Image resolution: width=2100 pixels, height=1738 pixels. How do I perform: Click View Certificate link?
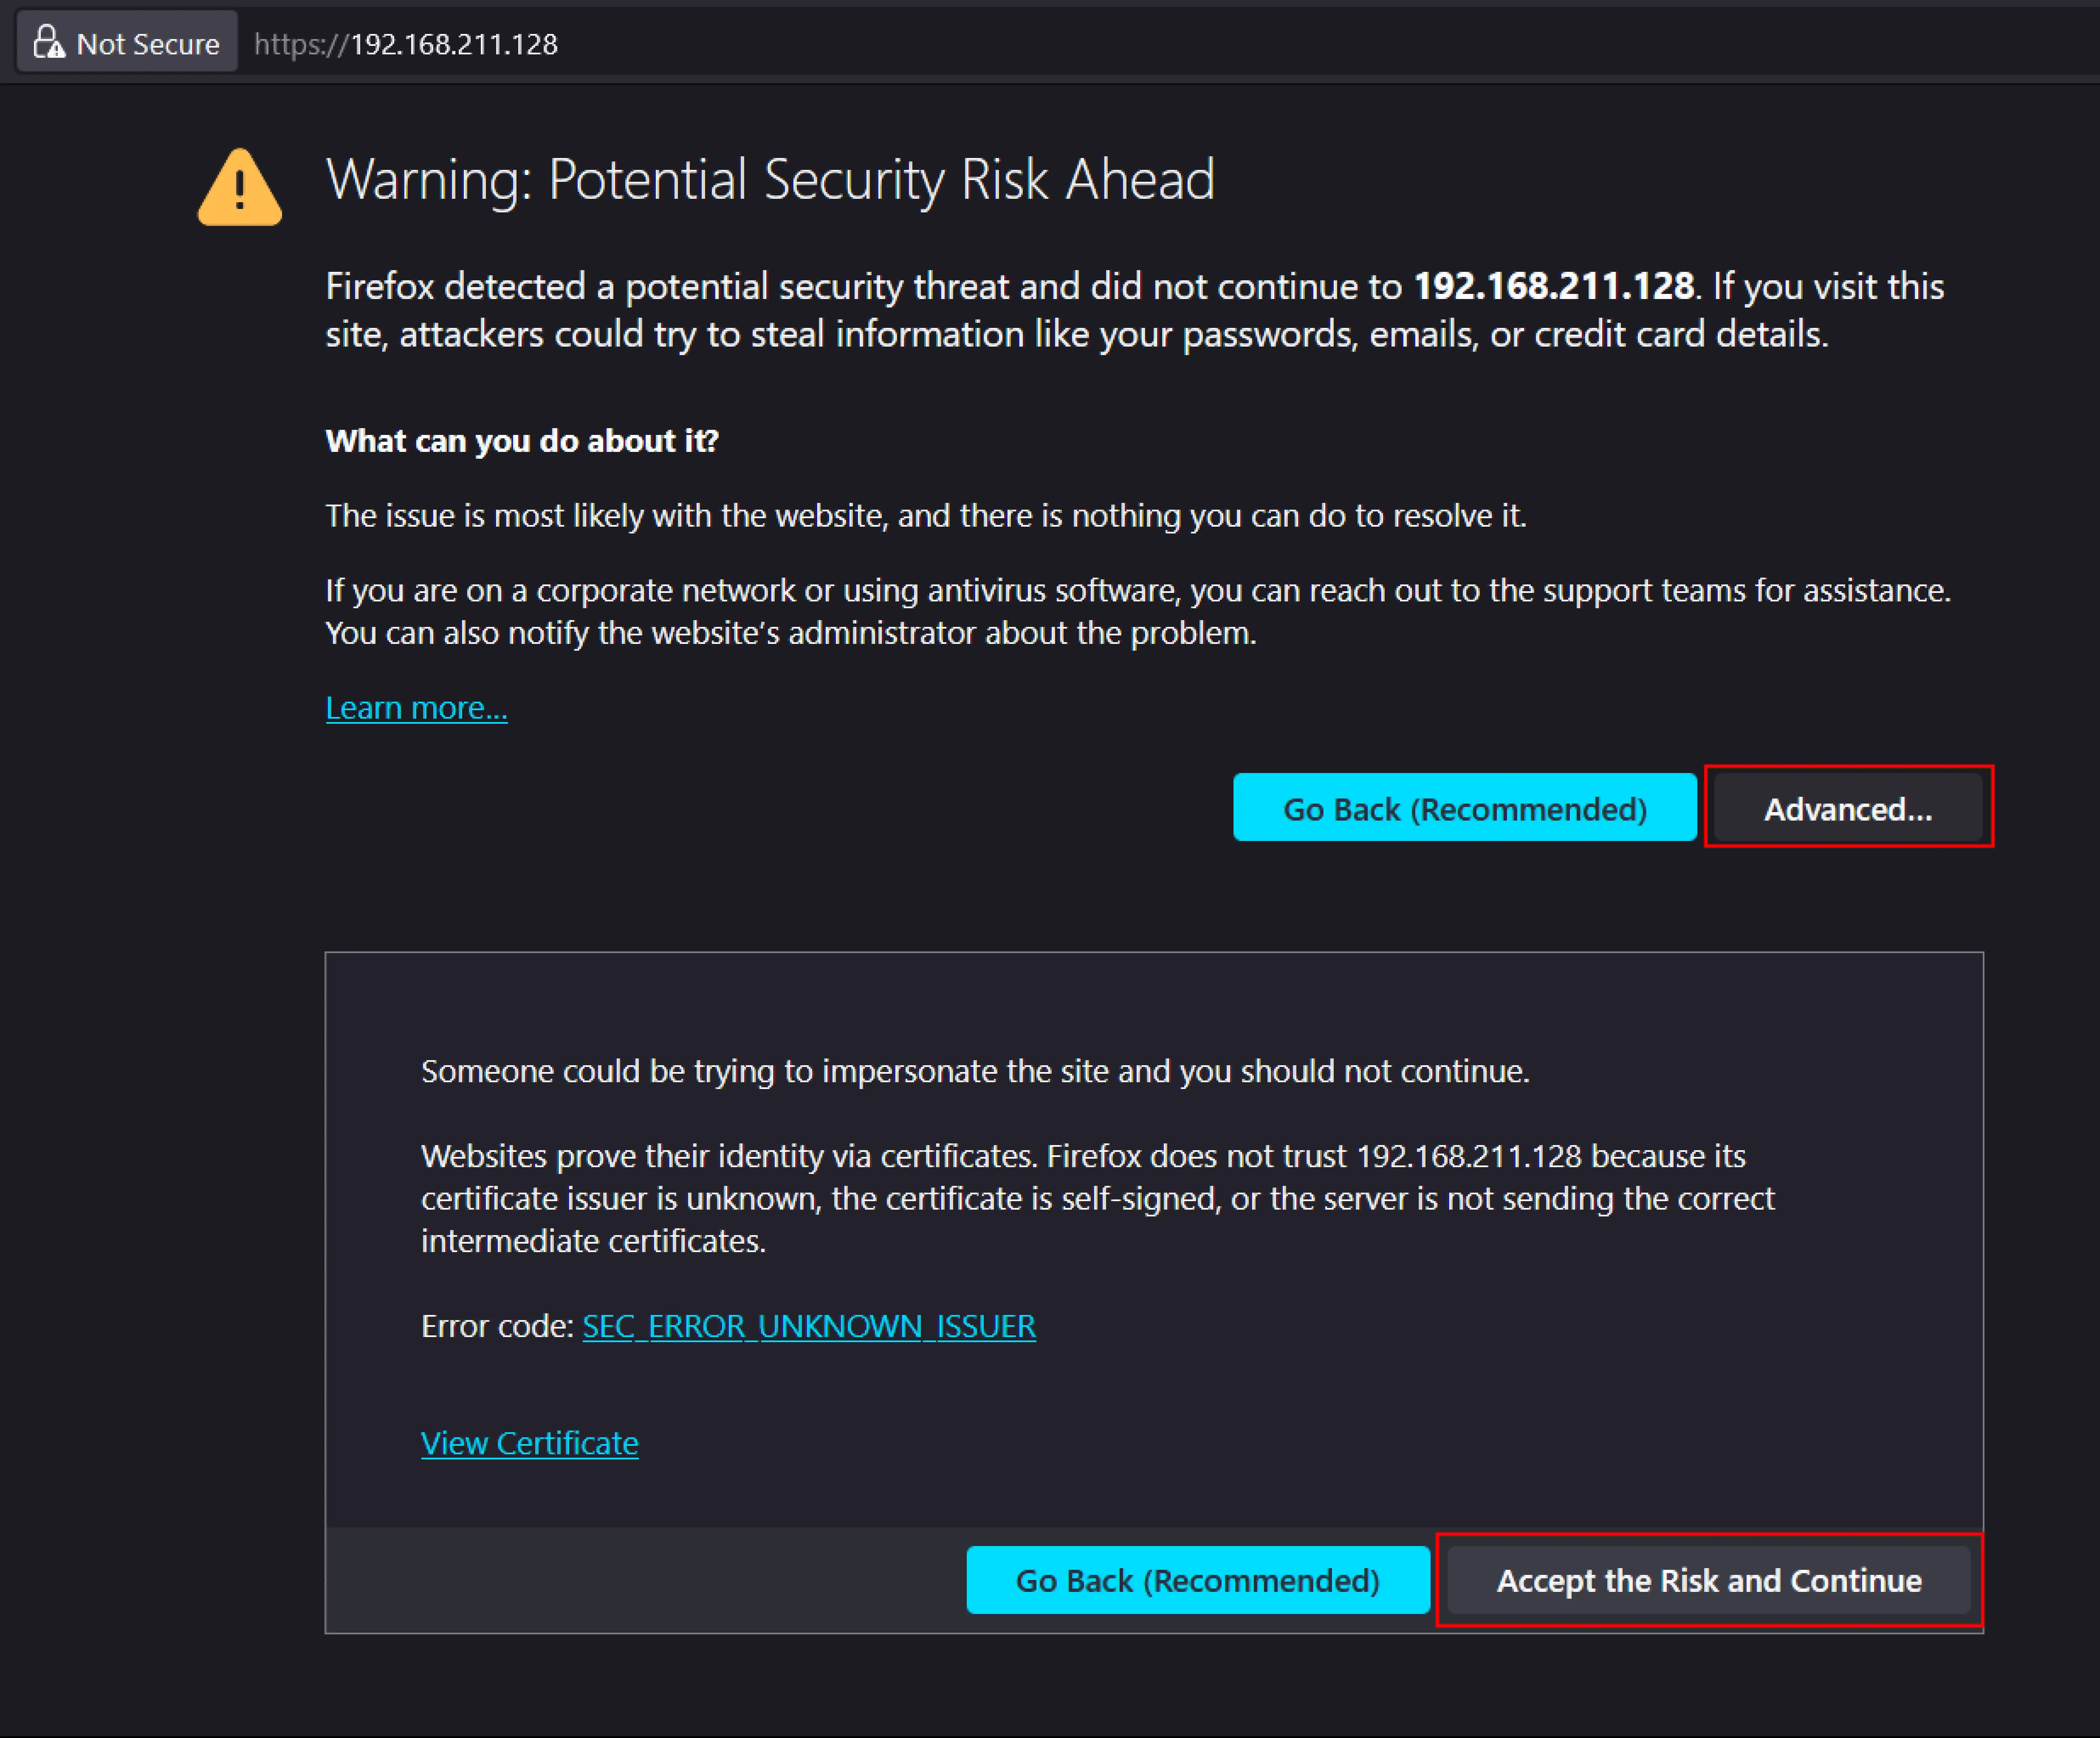[528, 1442]
